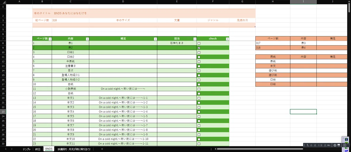Switch to the テンプレ sheet tab
Screen dimensions: 351x152
click(27, 149)
